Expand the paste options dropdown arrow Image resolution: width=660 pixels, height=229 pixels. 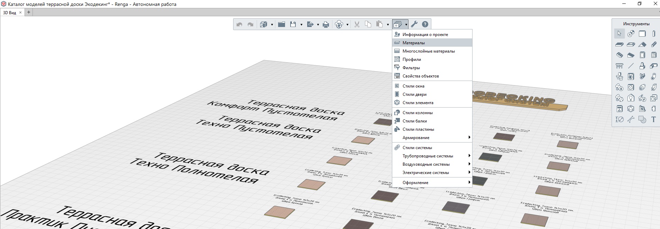[x=388, y=25]
